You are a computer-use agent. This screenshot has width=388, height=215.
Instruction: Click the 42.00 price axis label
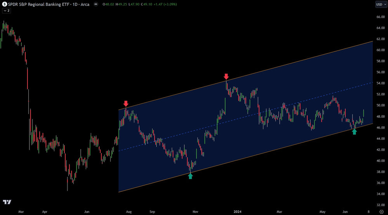click(381, 150)
